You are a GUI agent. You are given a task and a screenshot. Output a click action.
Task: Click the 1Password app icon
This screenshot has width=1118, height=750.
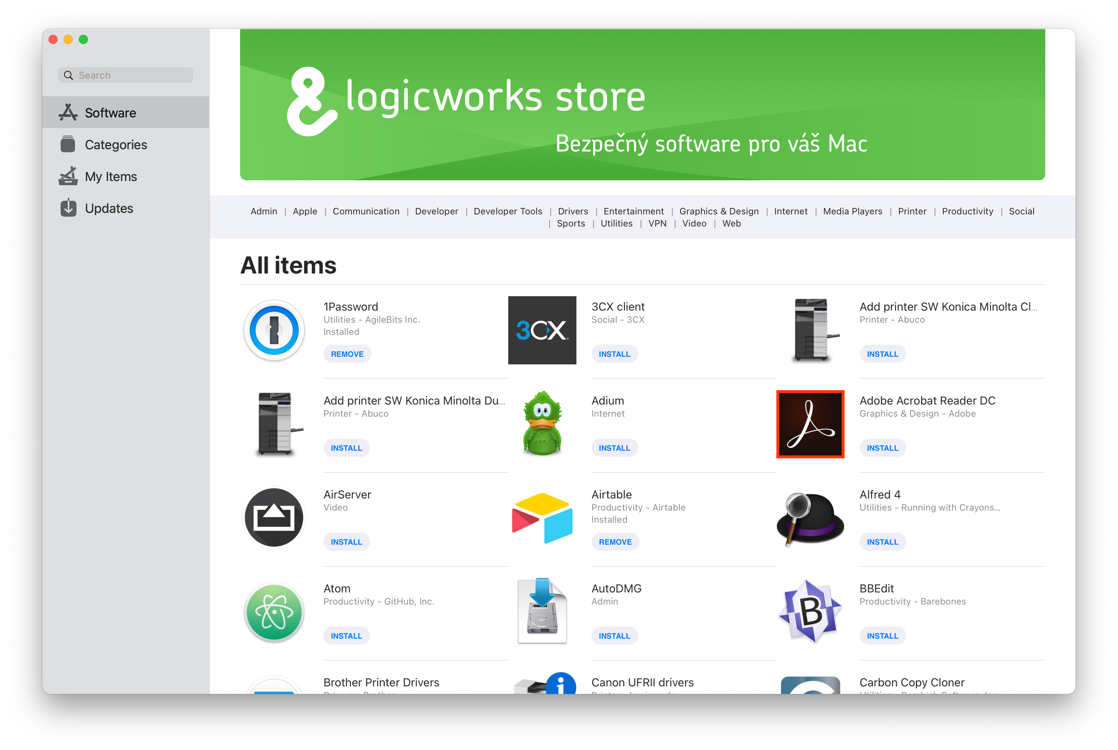[274, 330]
